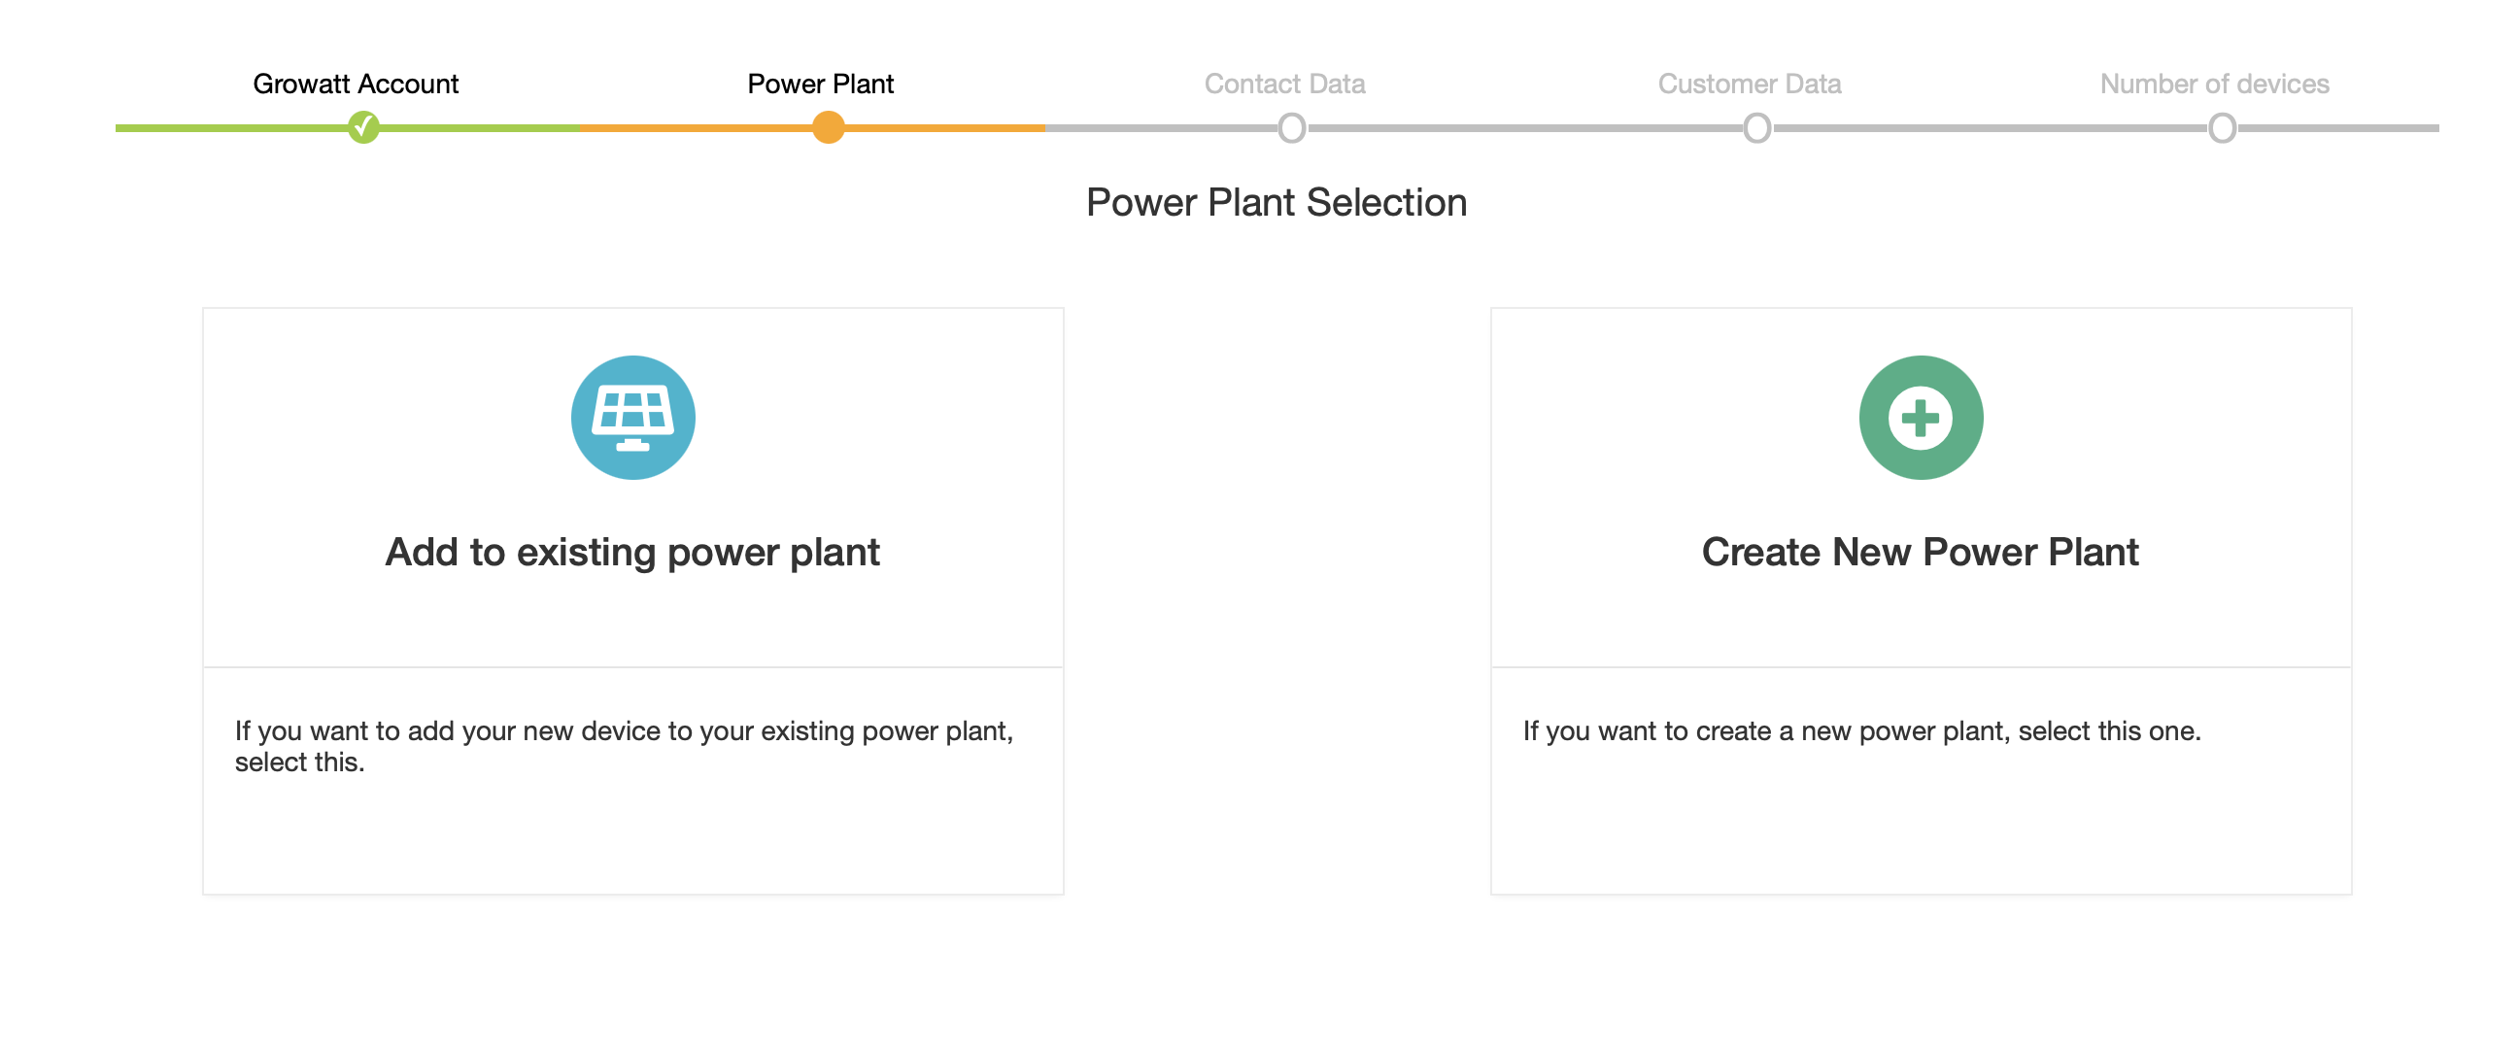Choose Add to existing power plant
The image size is (2520, 1051).
[x=632, y=552]
